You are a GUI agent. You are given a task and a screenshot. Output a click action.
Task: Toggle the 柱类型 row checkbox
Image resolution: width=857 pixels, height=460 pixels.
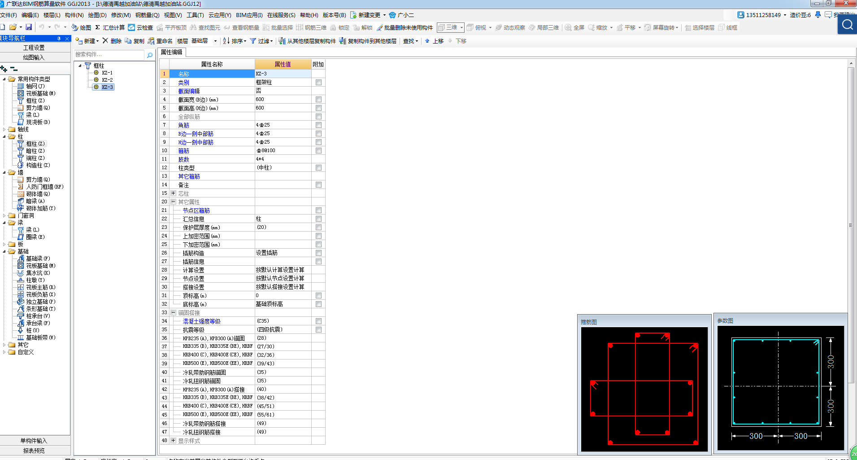[x=318, y=168]
